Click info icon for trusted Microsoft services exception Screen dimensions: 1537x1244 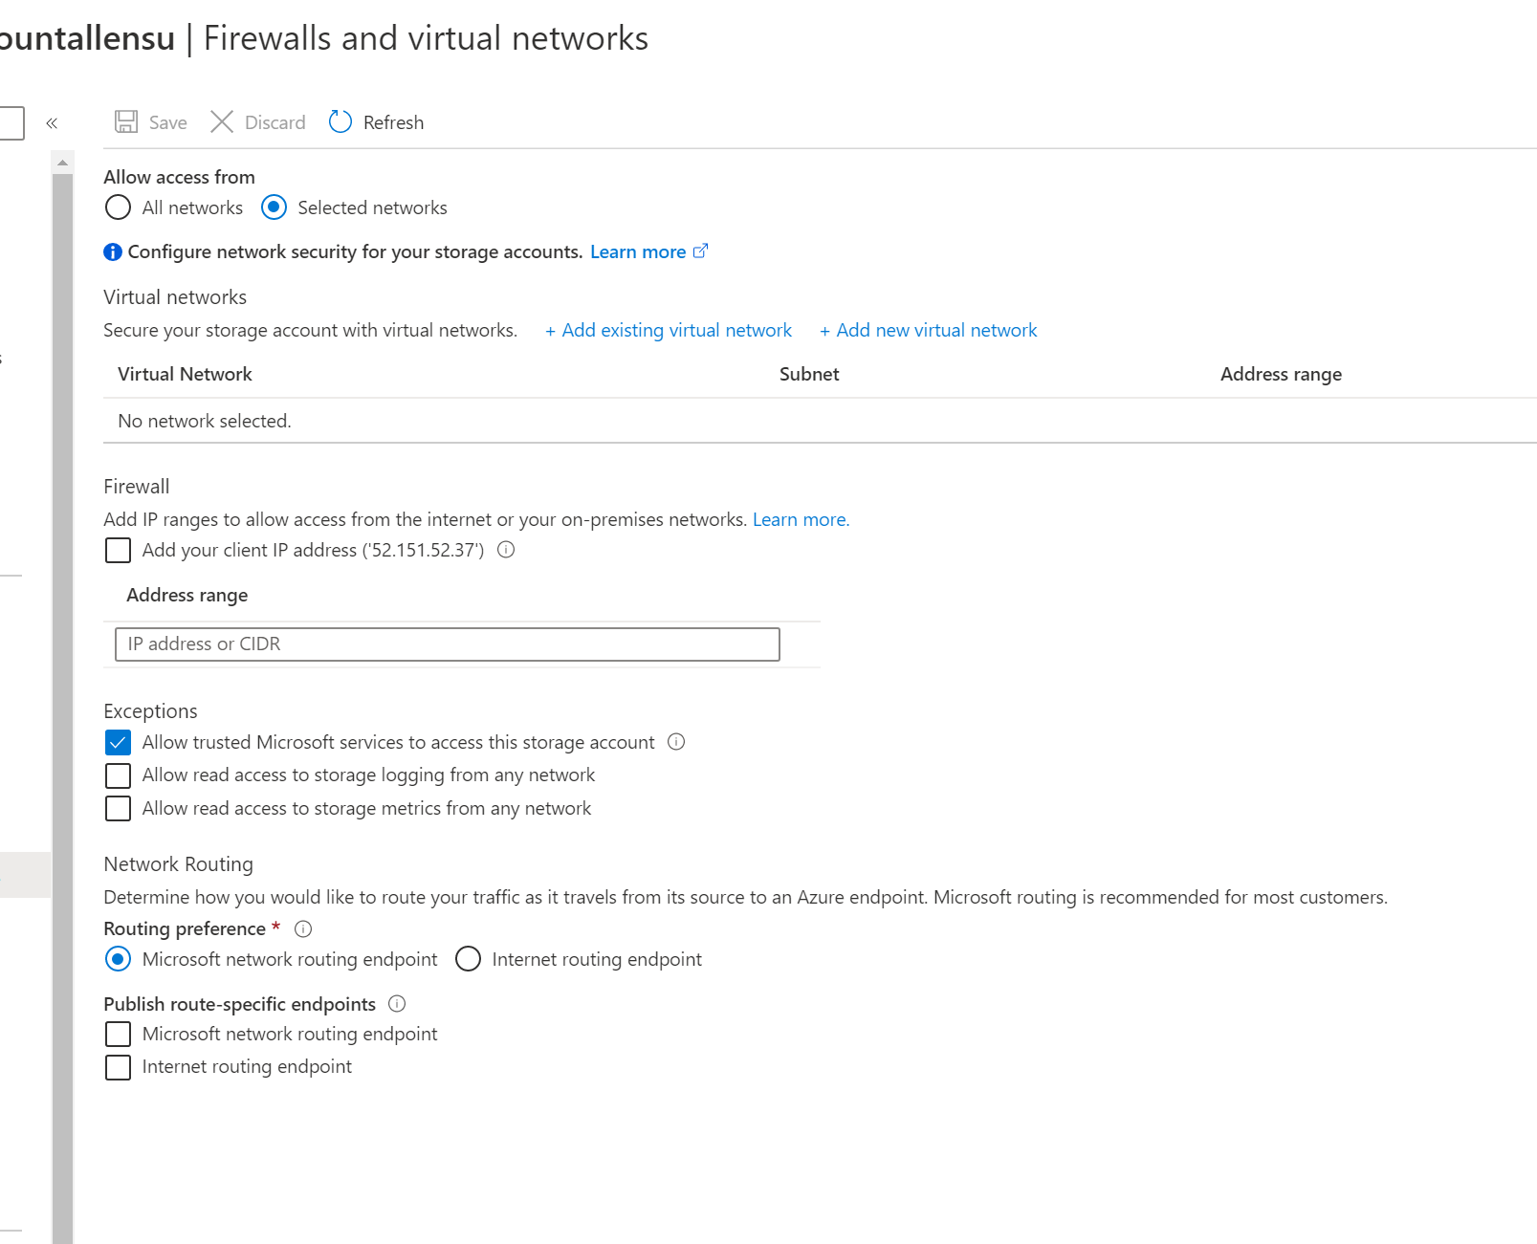[675, 742]
